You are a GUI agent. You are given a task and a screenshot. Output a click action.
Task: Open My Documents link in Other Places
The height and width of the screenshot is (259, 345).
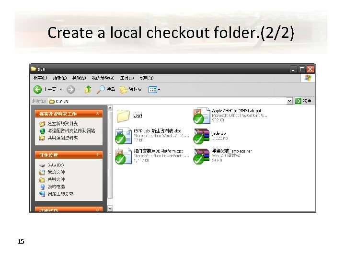[x=56, y=172]
